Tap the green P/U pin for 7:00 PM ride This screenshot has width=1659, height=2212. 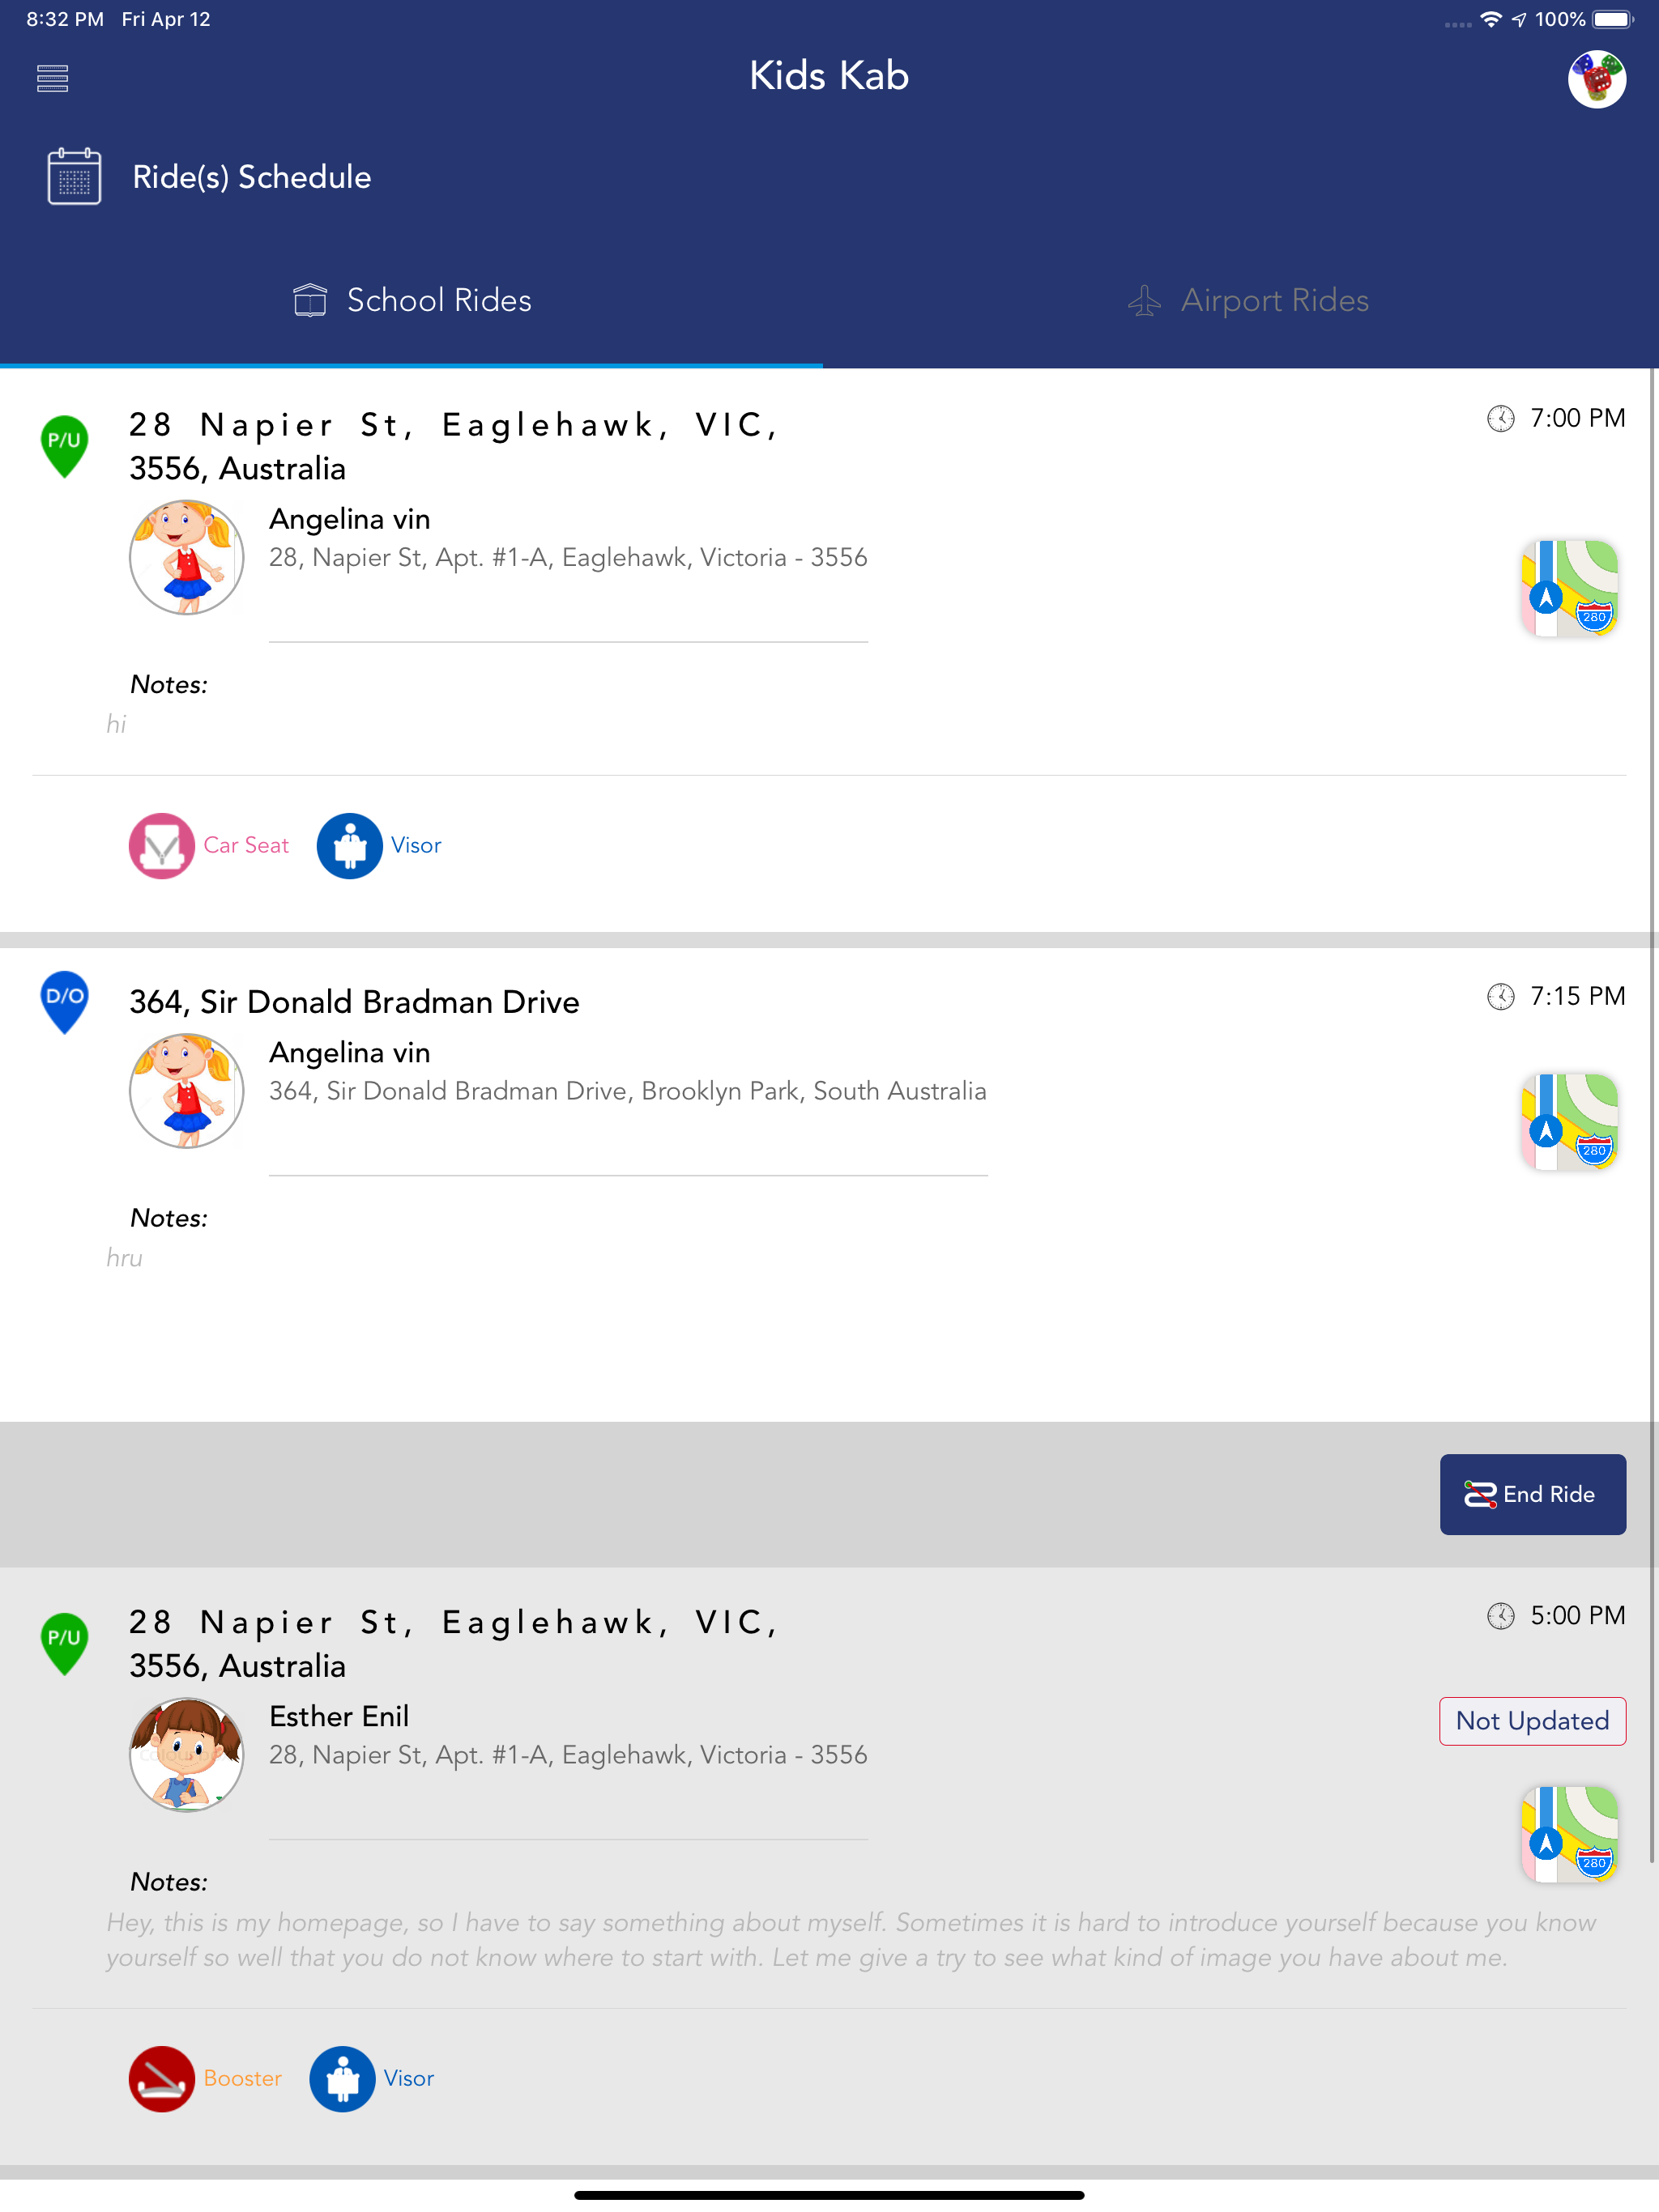tap(64, 446)
